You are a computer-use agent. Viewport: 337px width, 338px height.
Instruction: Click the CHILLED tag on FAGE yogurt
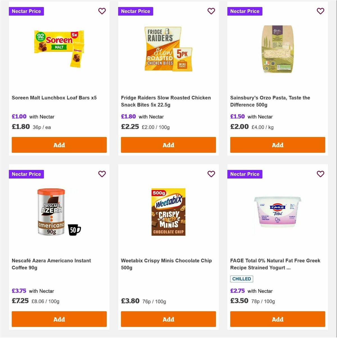(242, 279)
